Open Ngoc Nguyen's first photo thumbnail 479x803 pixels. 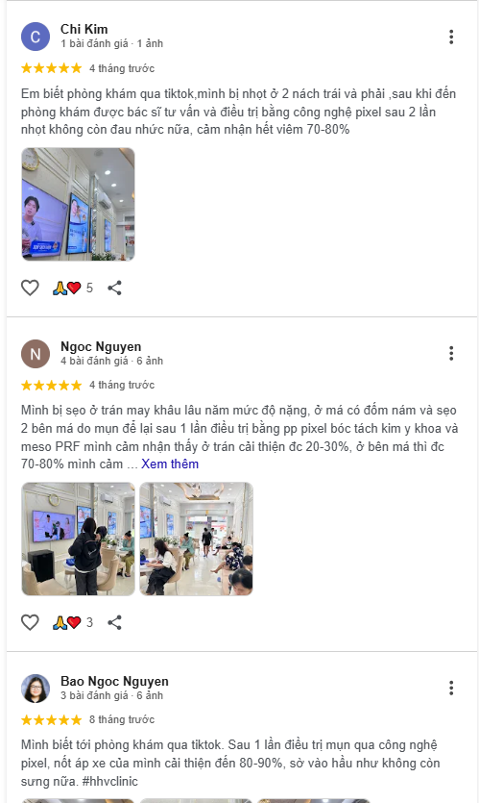click(78, 539)
